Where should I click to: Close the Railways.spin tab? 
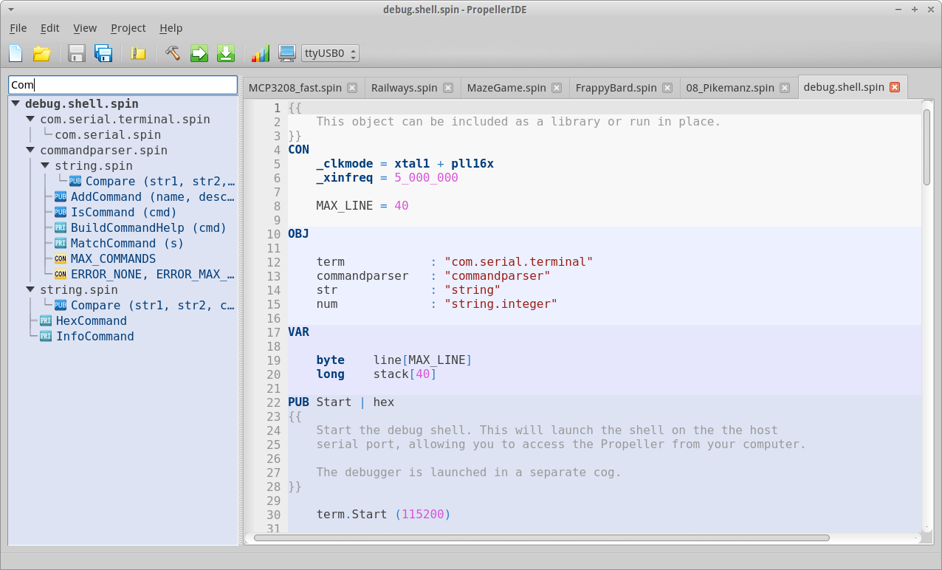coord(447,88)
